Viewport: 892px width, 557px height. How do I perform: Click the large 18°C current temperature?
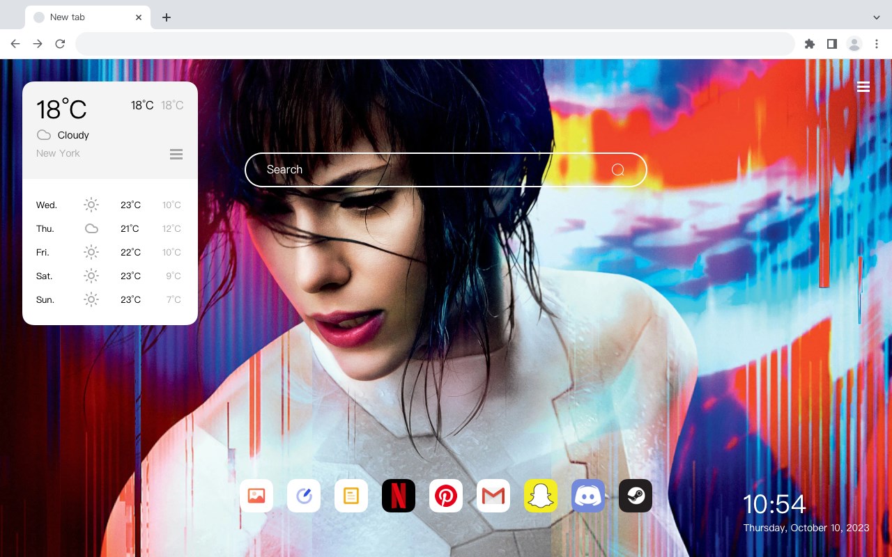[61, 109]
